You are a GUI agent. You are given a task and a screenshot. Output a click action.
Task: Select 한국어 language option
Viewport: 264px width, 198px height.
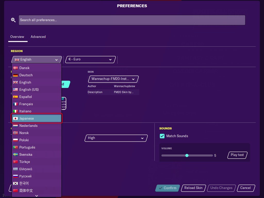point(37,183)
